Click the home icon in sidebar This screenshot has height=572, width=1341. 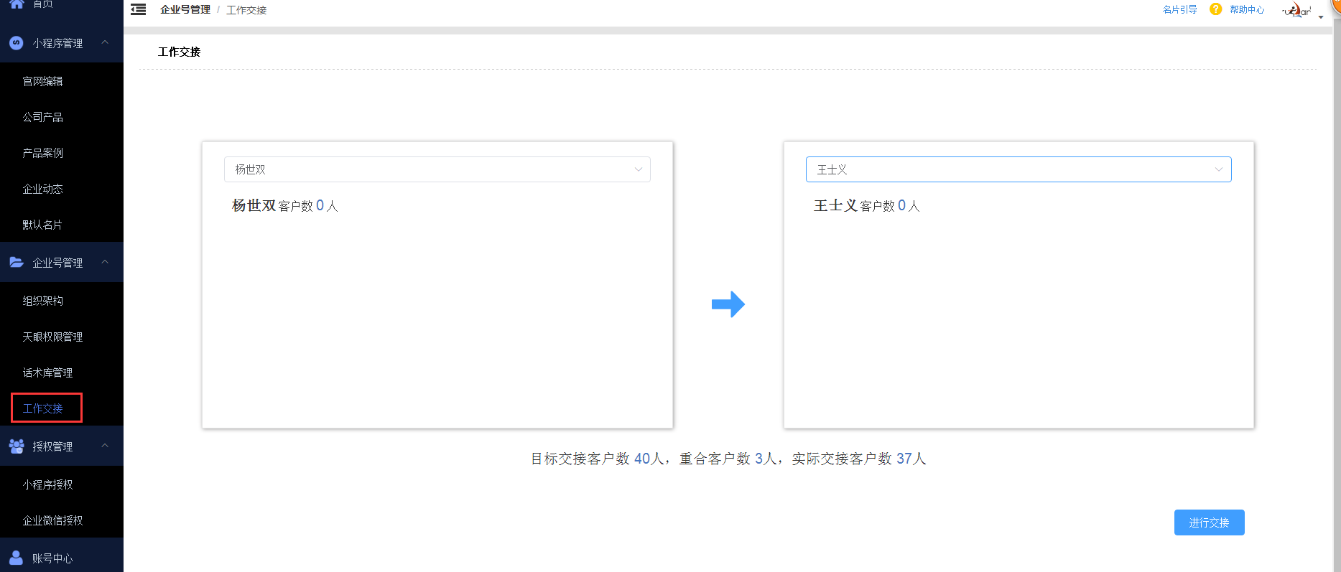coord(17,4)
